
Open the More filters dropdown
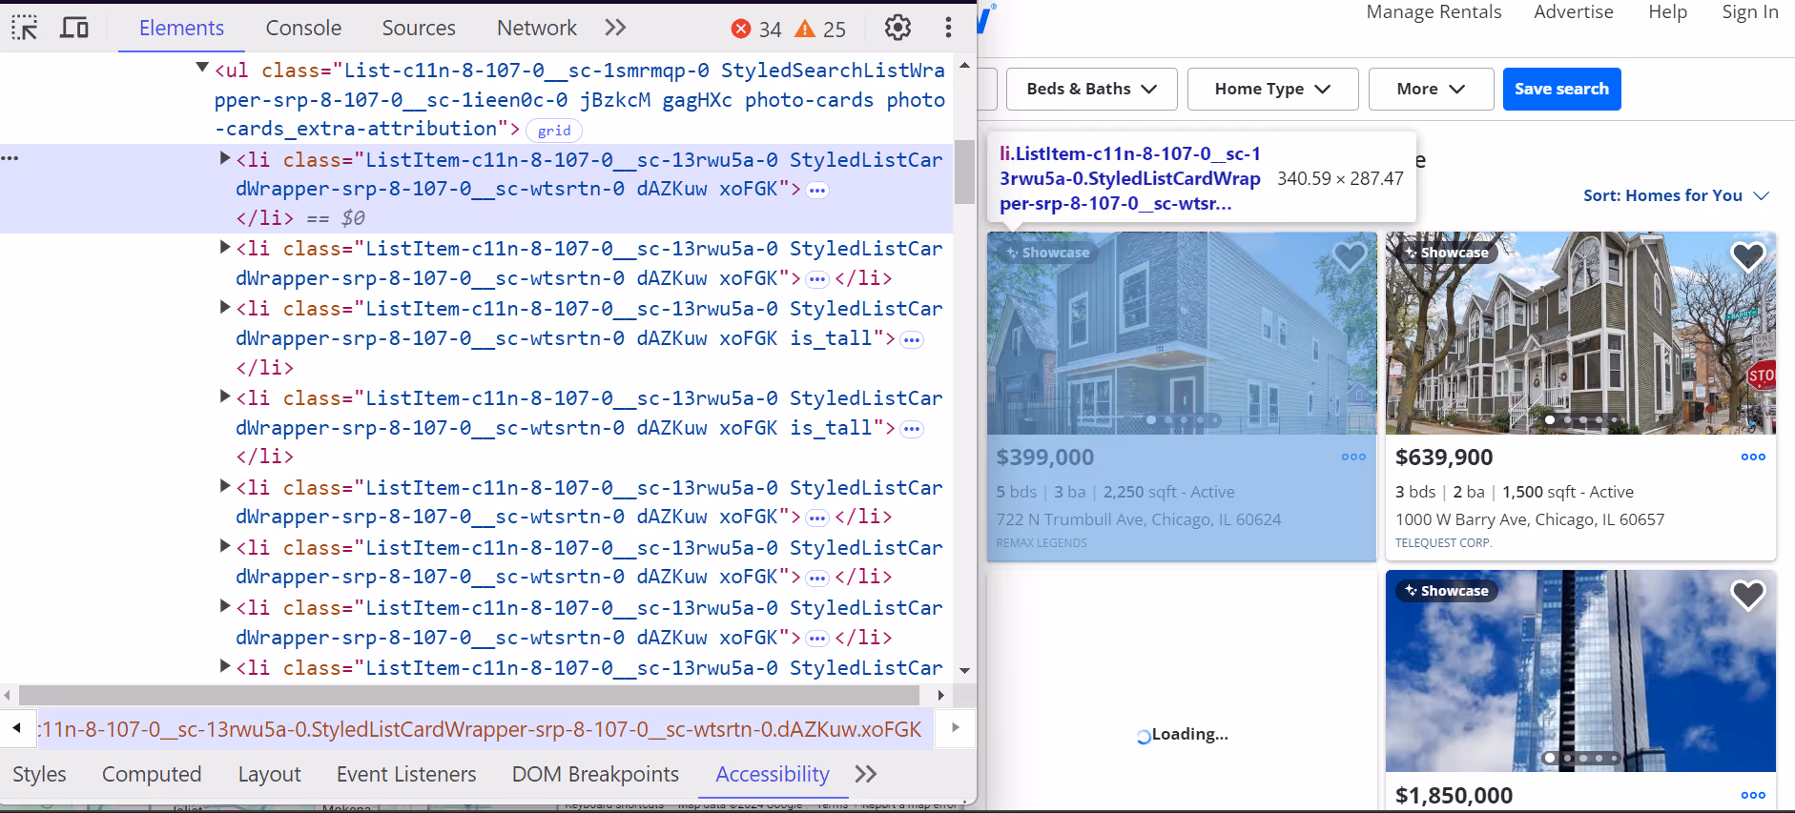tap(1431, 89)
